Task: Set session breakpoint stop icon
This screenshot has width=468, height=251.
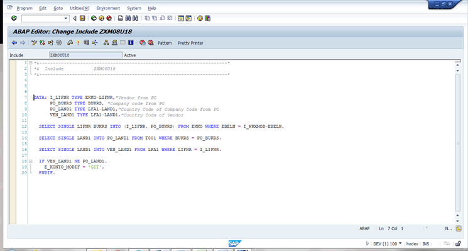Action: (x=143, y=43)
